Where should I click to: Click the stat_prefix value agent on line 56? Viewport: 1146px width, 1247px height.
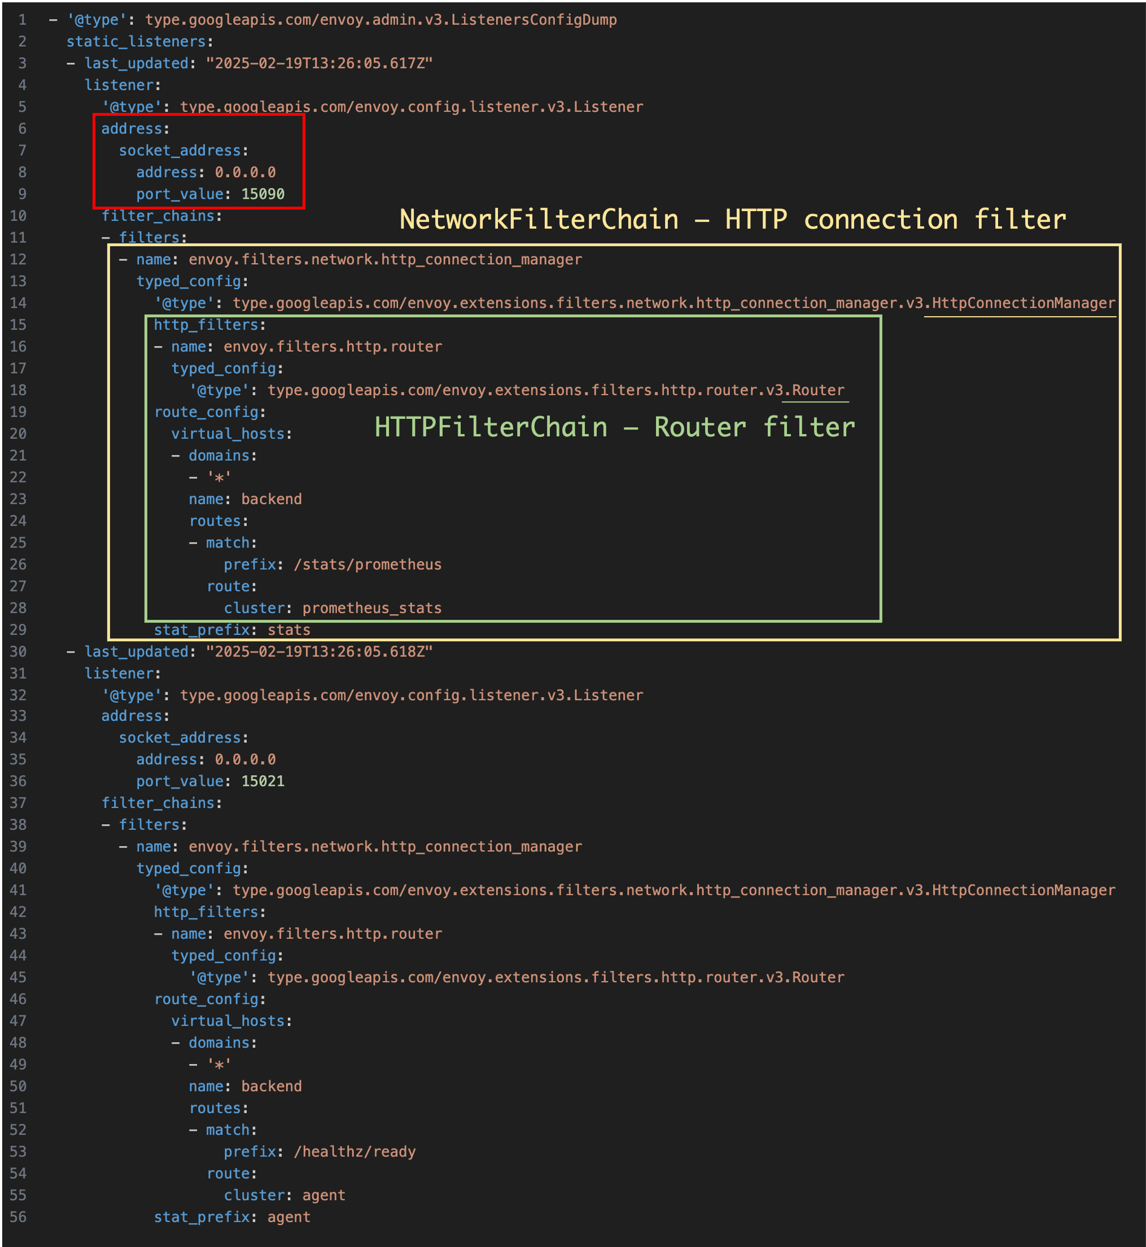pyautogui.click(x=289, y=1217)
